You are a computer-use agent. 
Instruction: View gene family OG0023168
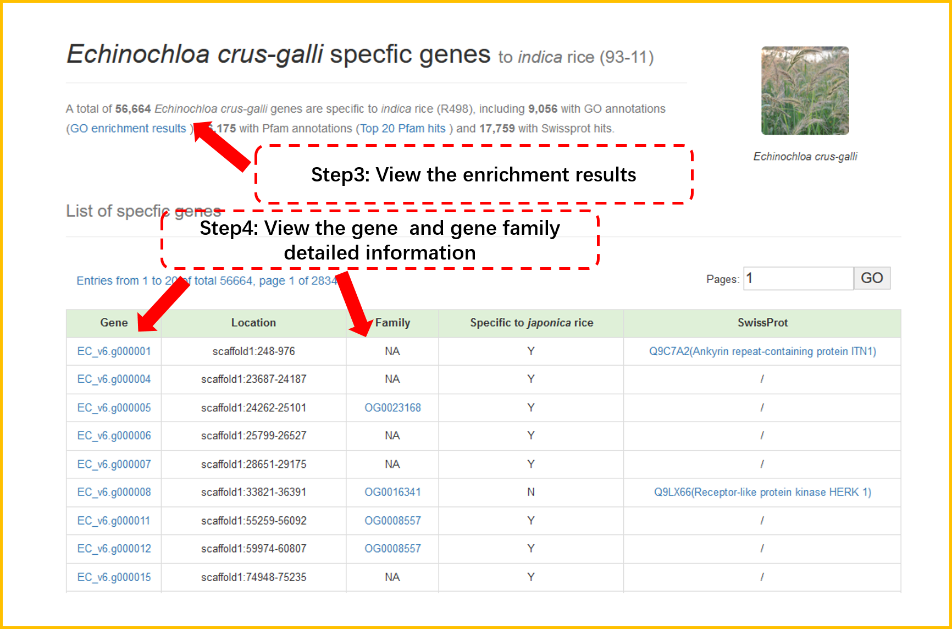click(x=392, y=408)
